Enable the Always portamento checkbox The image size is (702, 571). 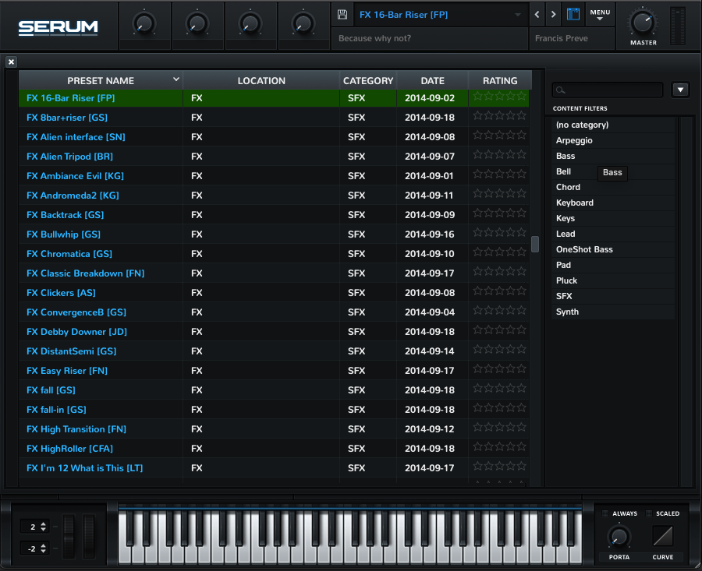click(605, 513)
